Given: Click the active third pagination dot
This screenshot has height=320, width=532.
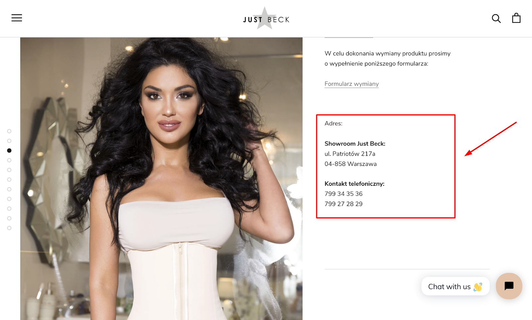Looking at the screenshot, I should (x=9, y=151).
